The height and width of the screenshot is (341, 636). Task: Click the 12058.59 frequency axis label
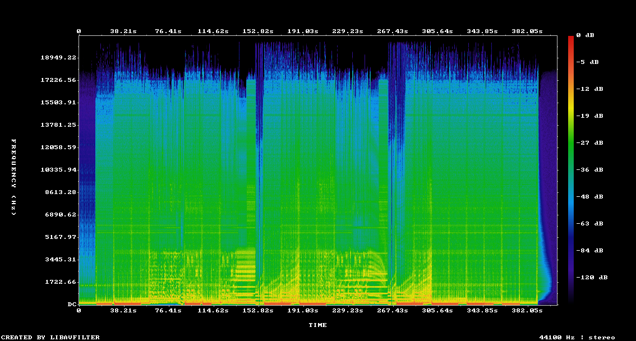pyautogui.click(x=58, y=148)
